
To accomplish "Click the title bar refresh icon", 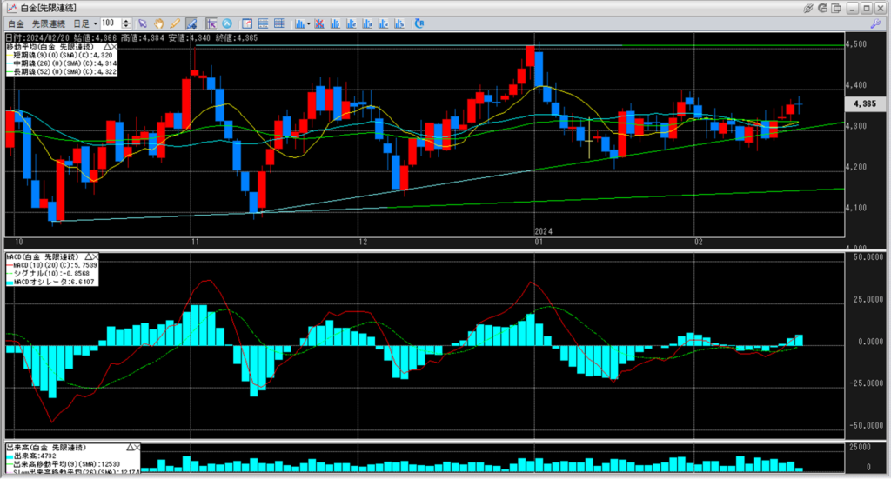I will [823, 8].
